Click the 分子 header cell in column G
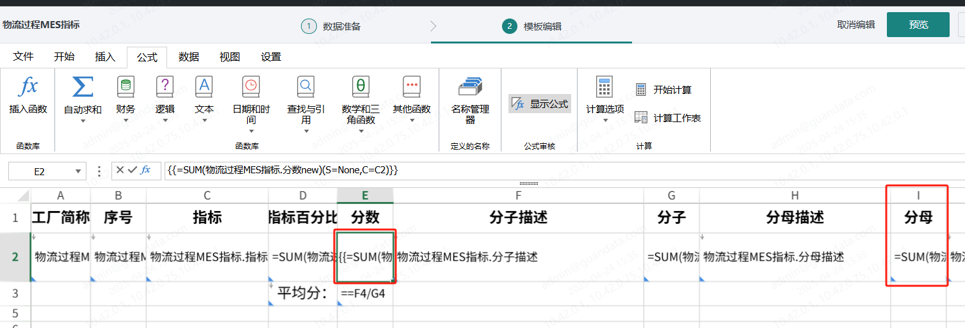 672,218
